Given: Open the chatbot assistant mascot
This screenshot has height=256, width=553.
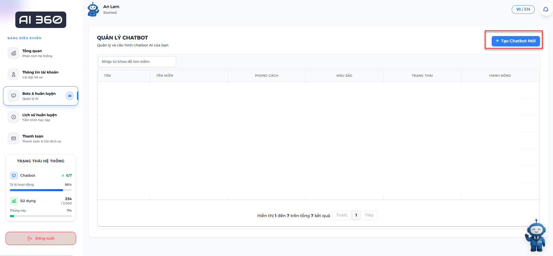Looking at the screenshot, I should click(536, 236).
